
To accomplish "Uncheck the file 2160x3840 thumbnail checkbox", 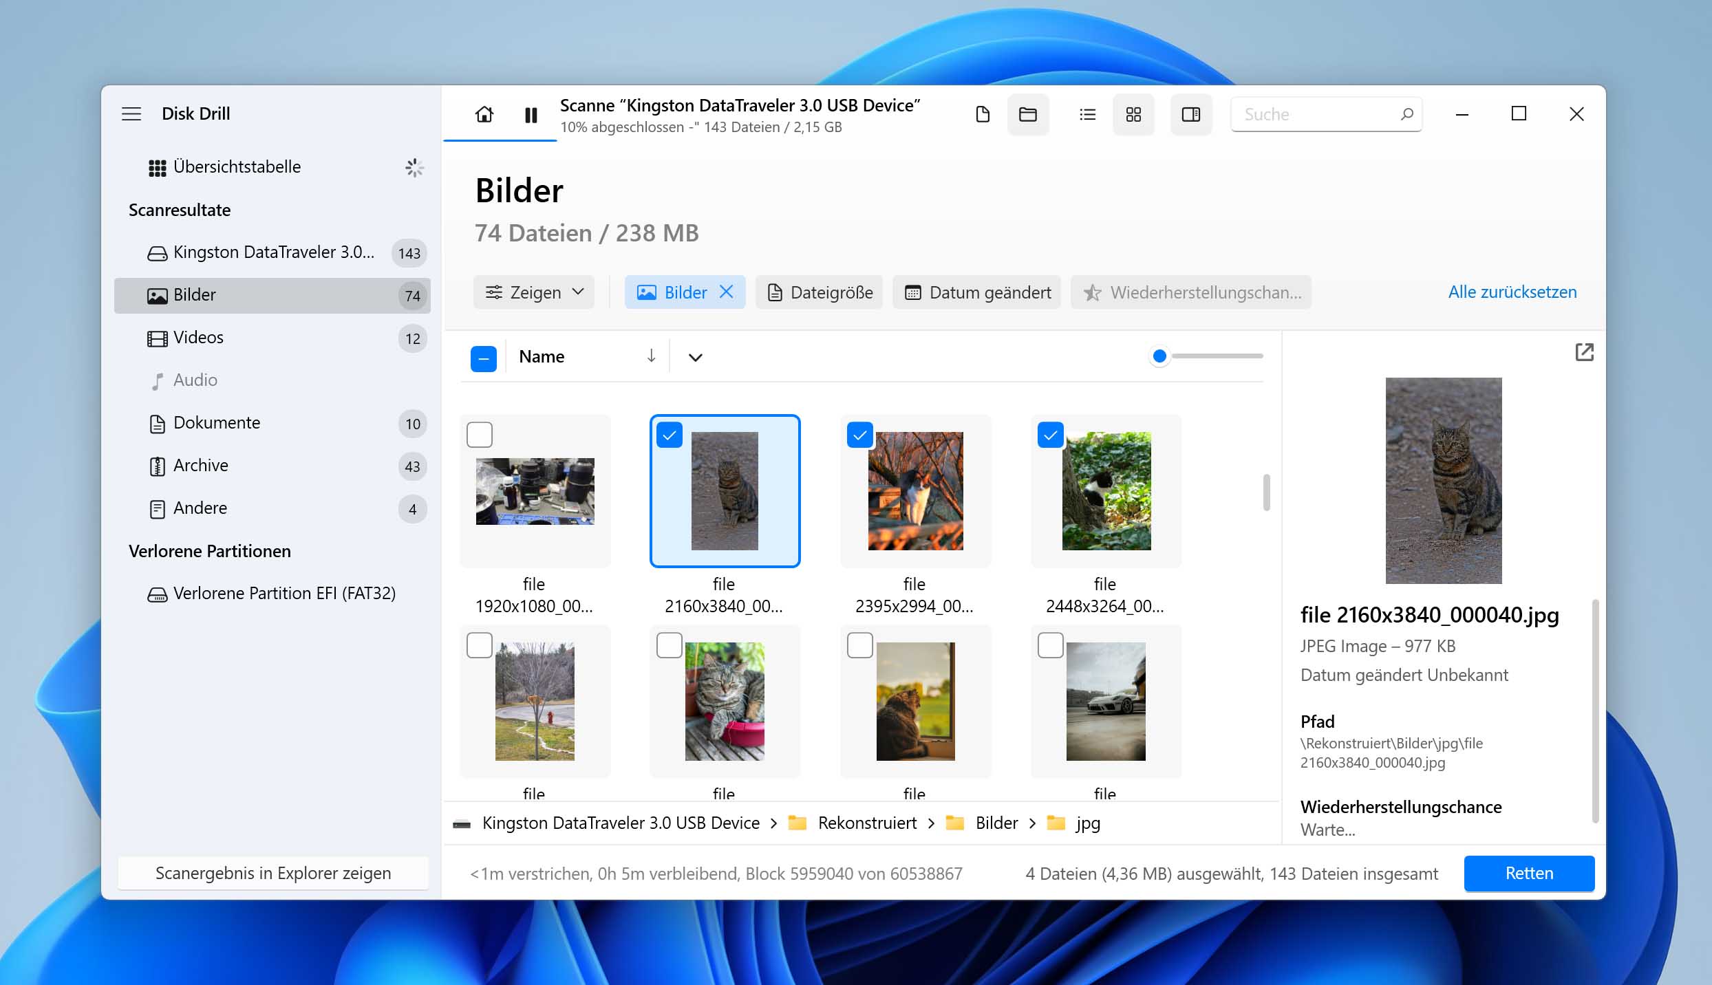I will click(x=670, y=435).
